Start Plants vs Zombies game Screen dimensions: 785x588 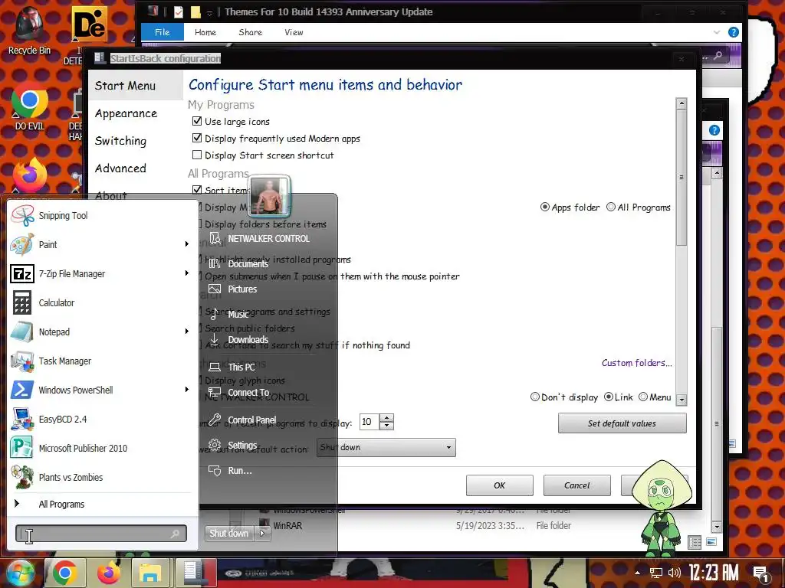click(100, 477)
